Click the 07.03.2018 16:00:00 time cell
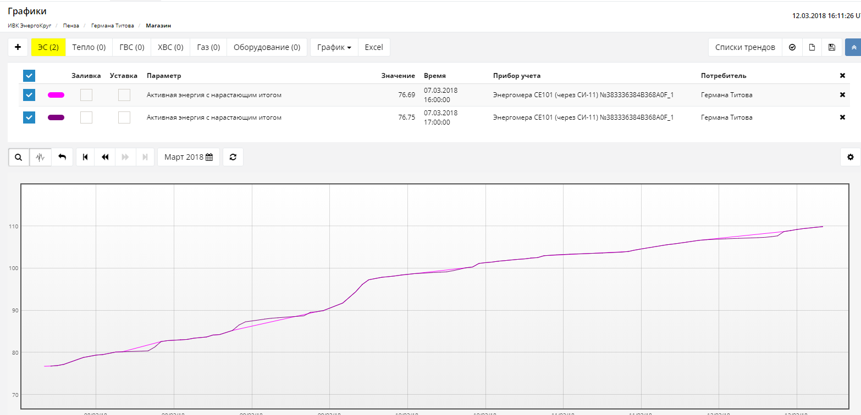 pyautogui.click(x=440, y=95)
